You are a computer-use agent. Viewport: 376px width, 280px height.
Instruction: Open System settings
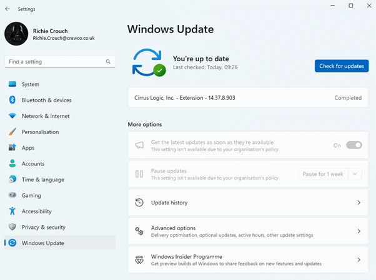tap(60, 84)
